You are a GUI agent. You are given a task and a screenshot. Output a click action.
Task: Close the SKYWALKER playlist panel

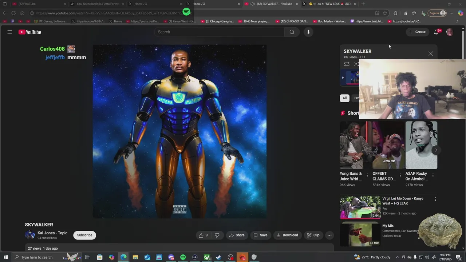[x=431, y=53]
